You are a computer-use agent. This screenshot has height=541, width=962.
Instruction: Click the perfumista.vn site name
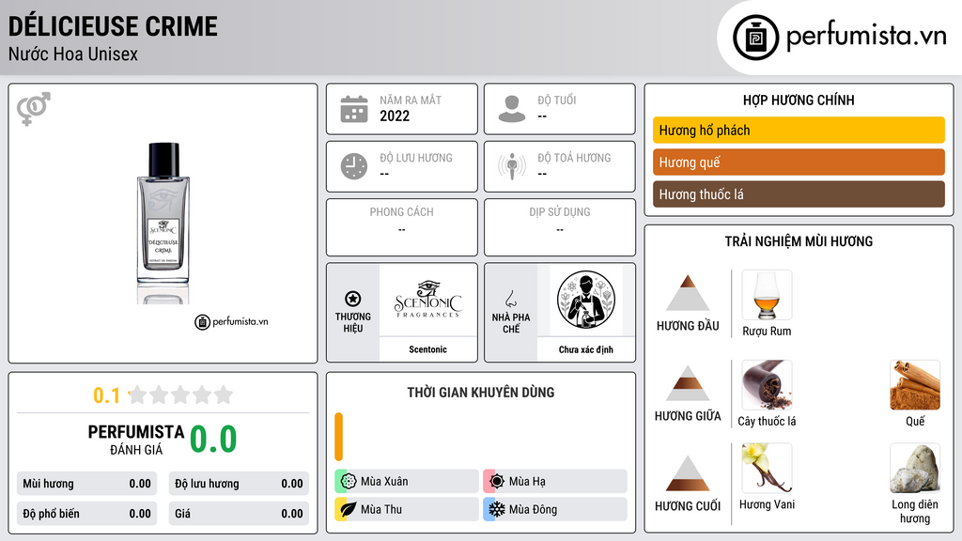click(866, 36)
